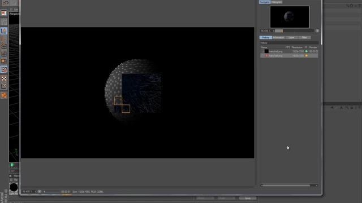This screenshot has height=203, width=362.
Task: Click the history panel horizontal scrollbar
Action: click(x=286, y=186)
